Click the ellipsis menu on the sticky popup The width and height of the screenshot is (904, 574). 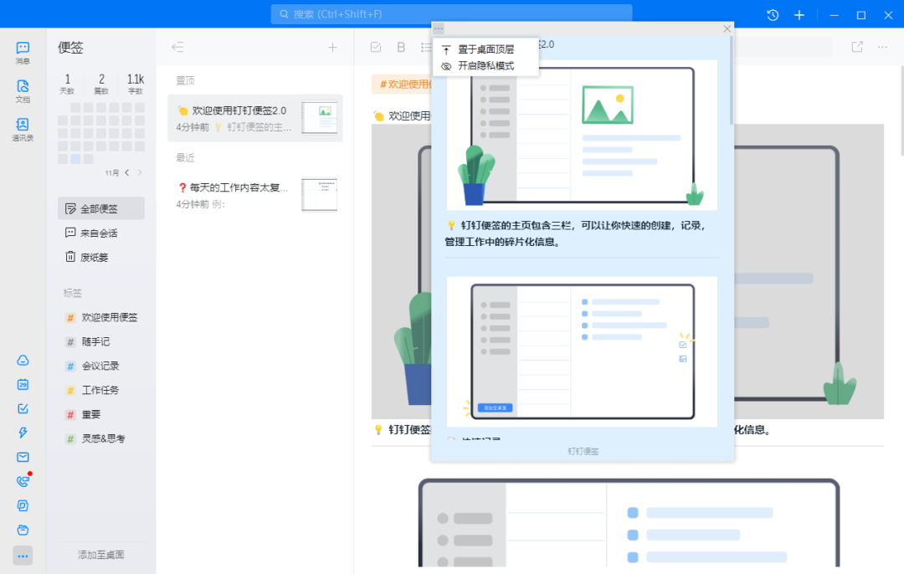[x=439, y=28]
